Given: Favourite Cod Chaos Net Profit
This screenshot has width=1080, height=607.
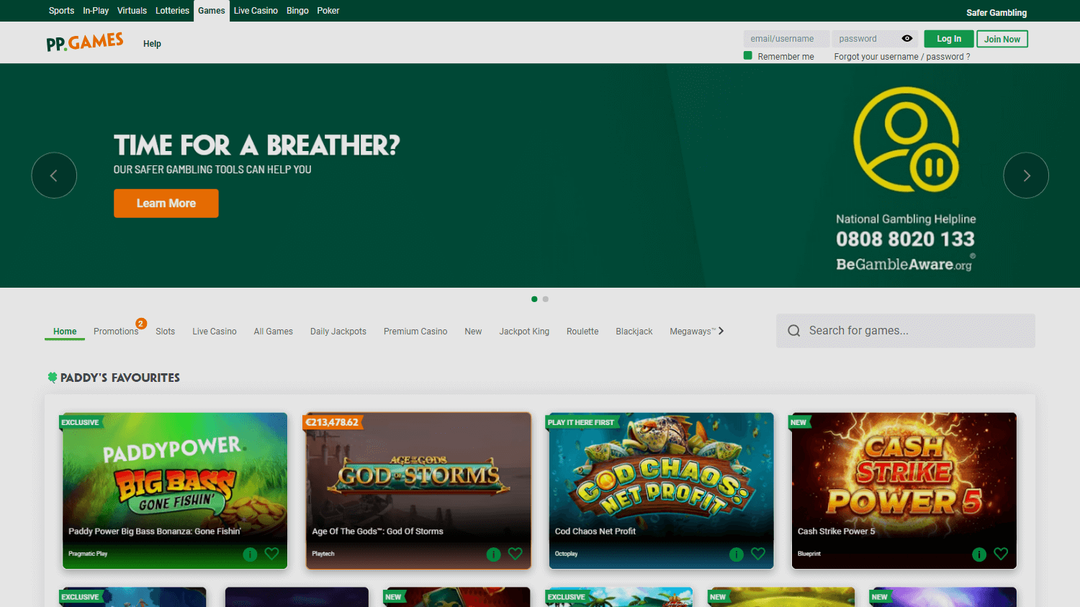Looking at the screenshot, I should (x=758, y=554).
